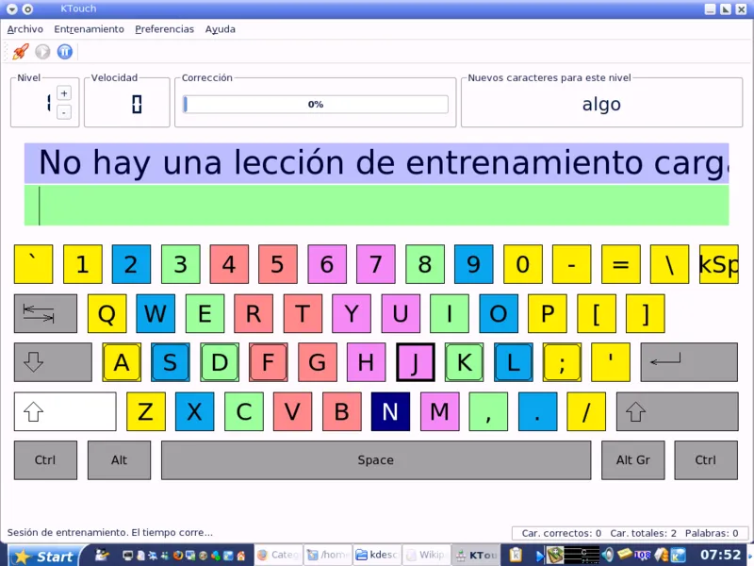Pause the training session using the pause icon
This screenshot has height=566, width=754.
tap(64, 51)
